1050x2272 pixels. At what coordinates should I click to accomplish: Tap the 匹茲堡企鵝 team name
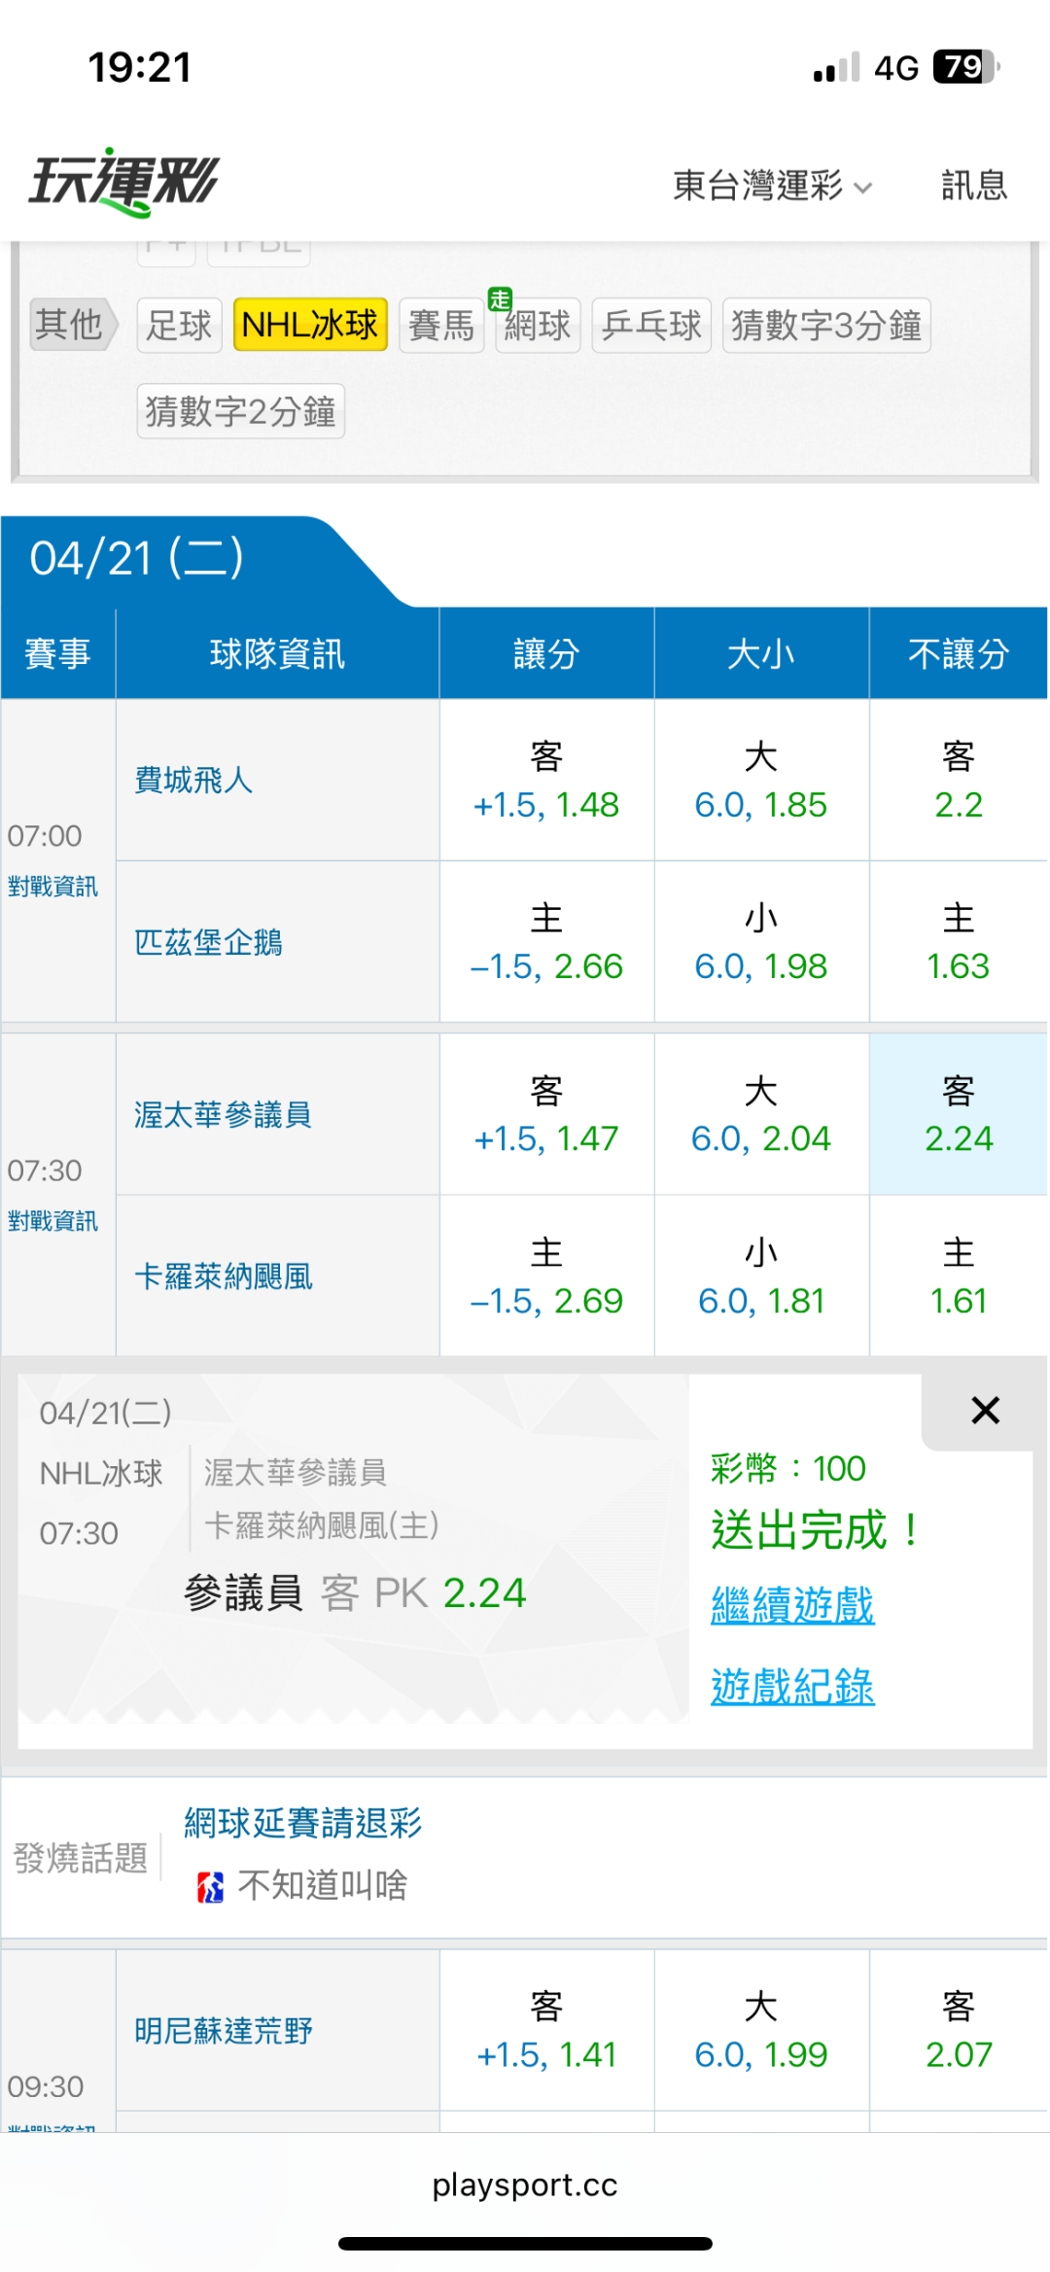click(x=208, y=942)
